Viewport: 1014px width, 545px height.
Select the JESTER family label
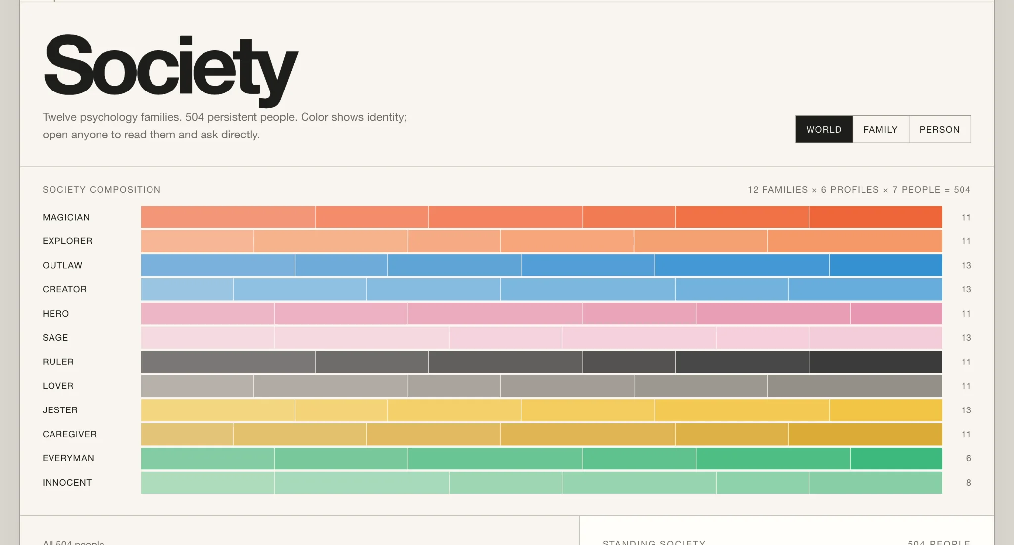[x=60, y=410]
